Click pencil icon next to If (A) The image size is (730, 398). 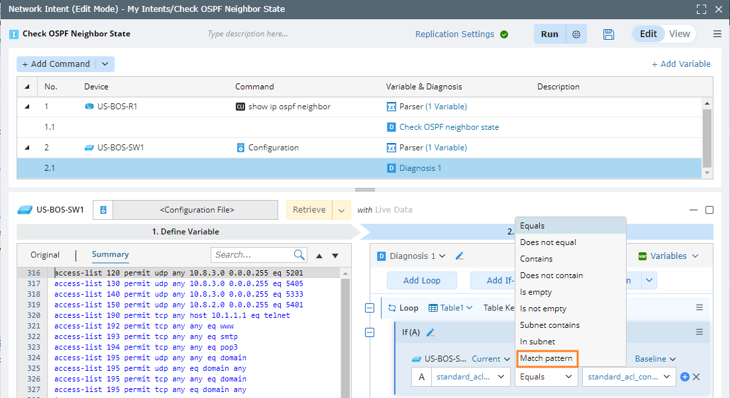tap(431, 332)
